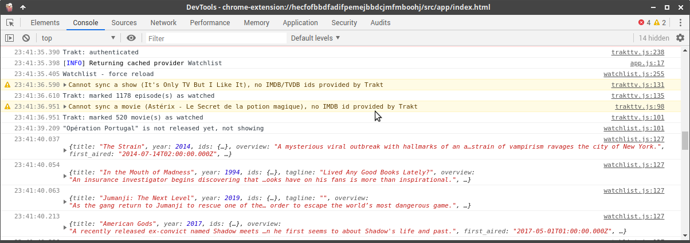Show the console sidebar panel icon

tap(9, 38)
